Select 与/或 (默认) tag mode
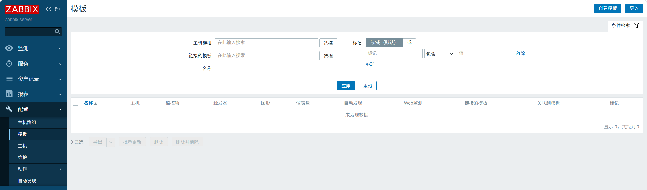The width and height of the screenshot is (647, 190). (x=384, y=43)
